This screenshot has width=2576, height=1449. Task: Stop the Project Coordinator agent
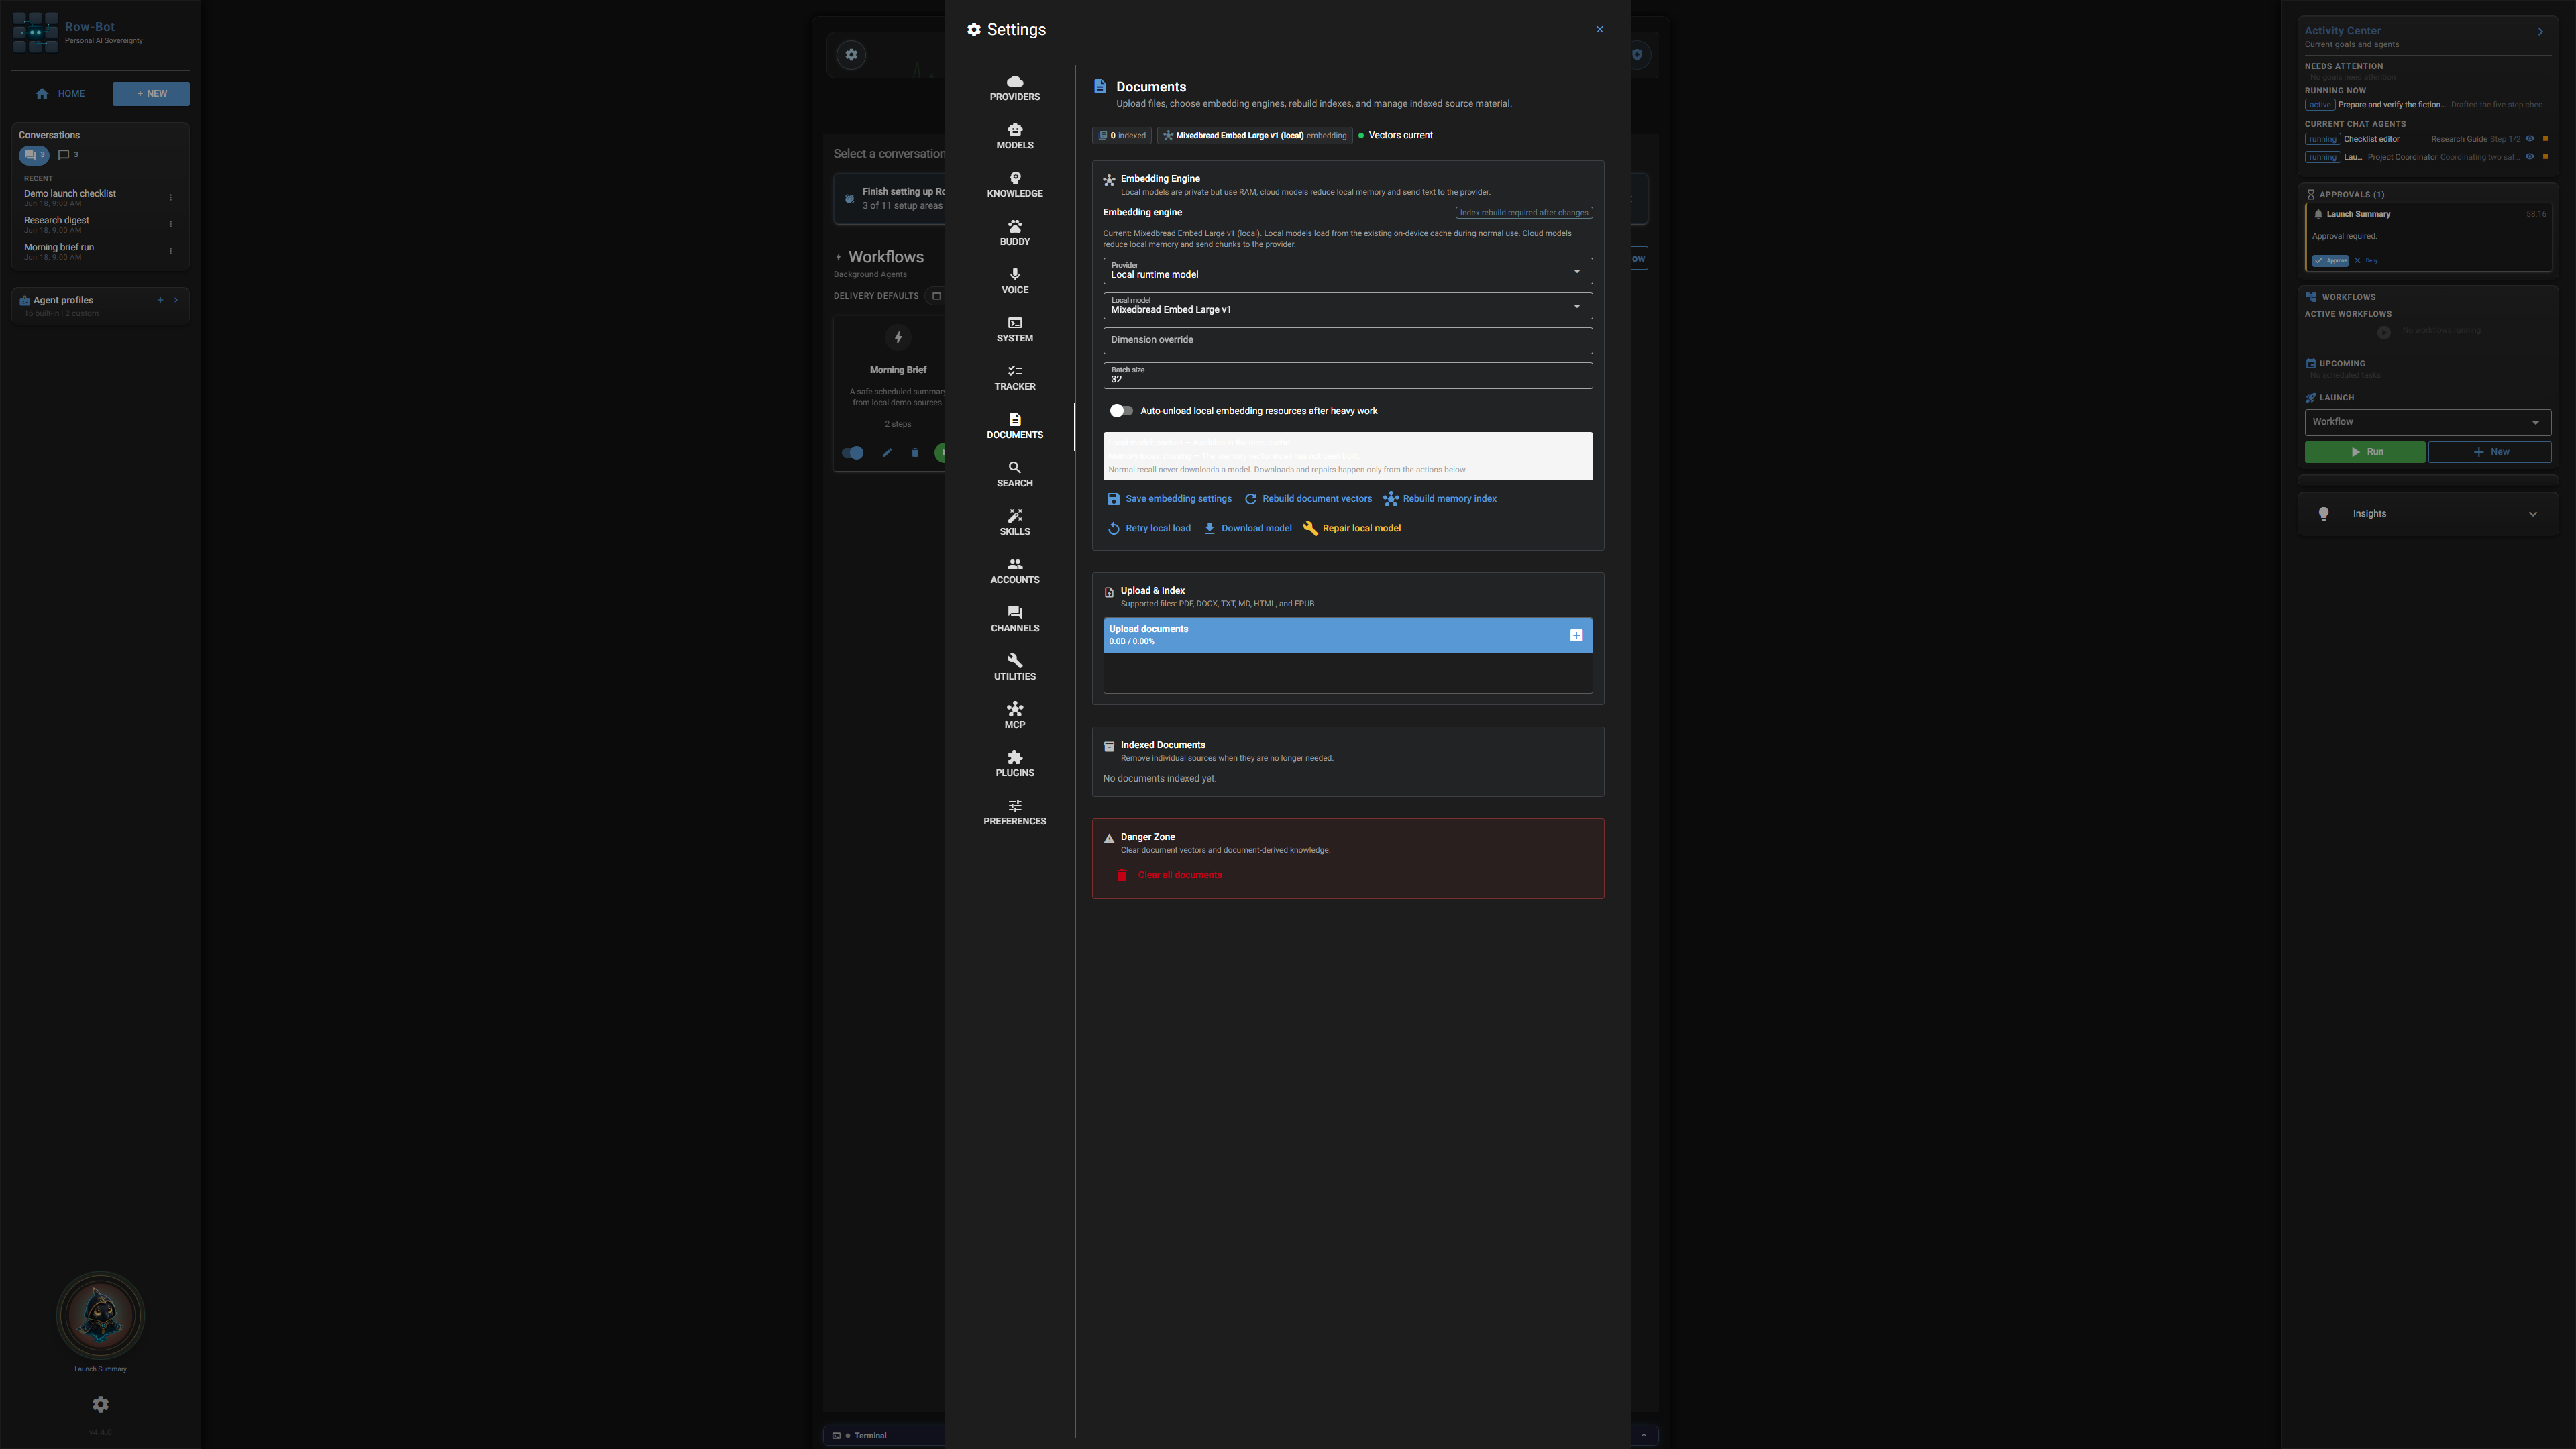point(2545,157)
